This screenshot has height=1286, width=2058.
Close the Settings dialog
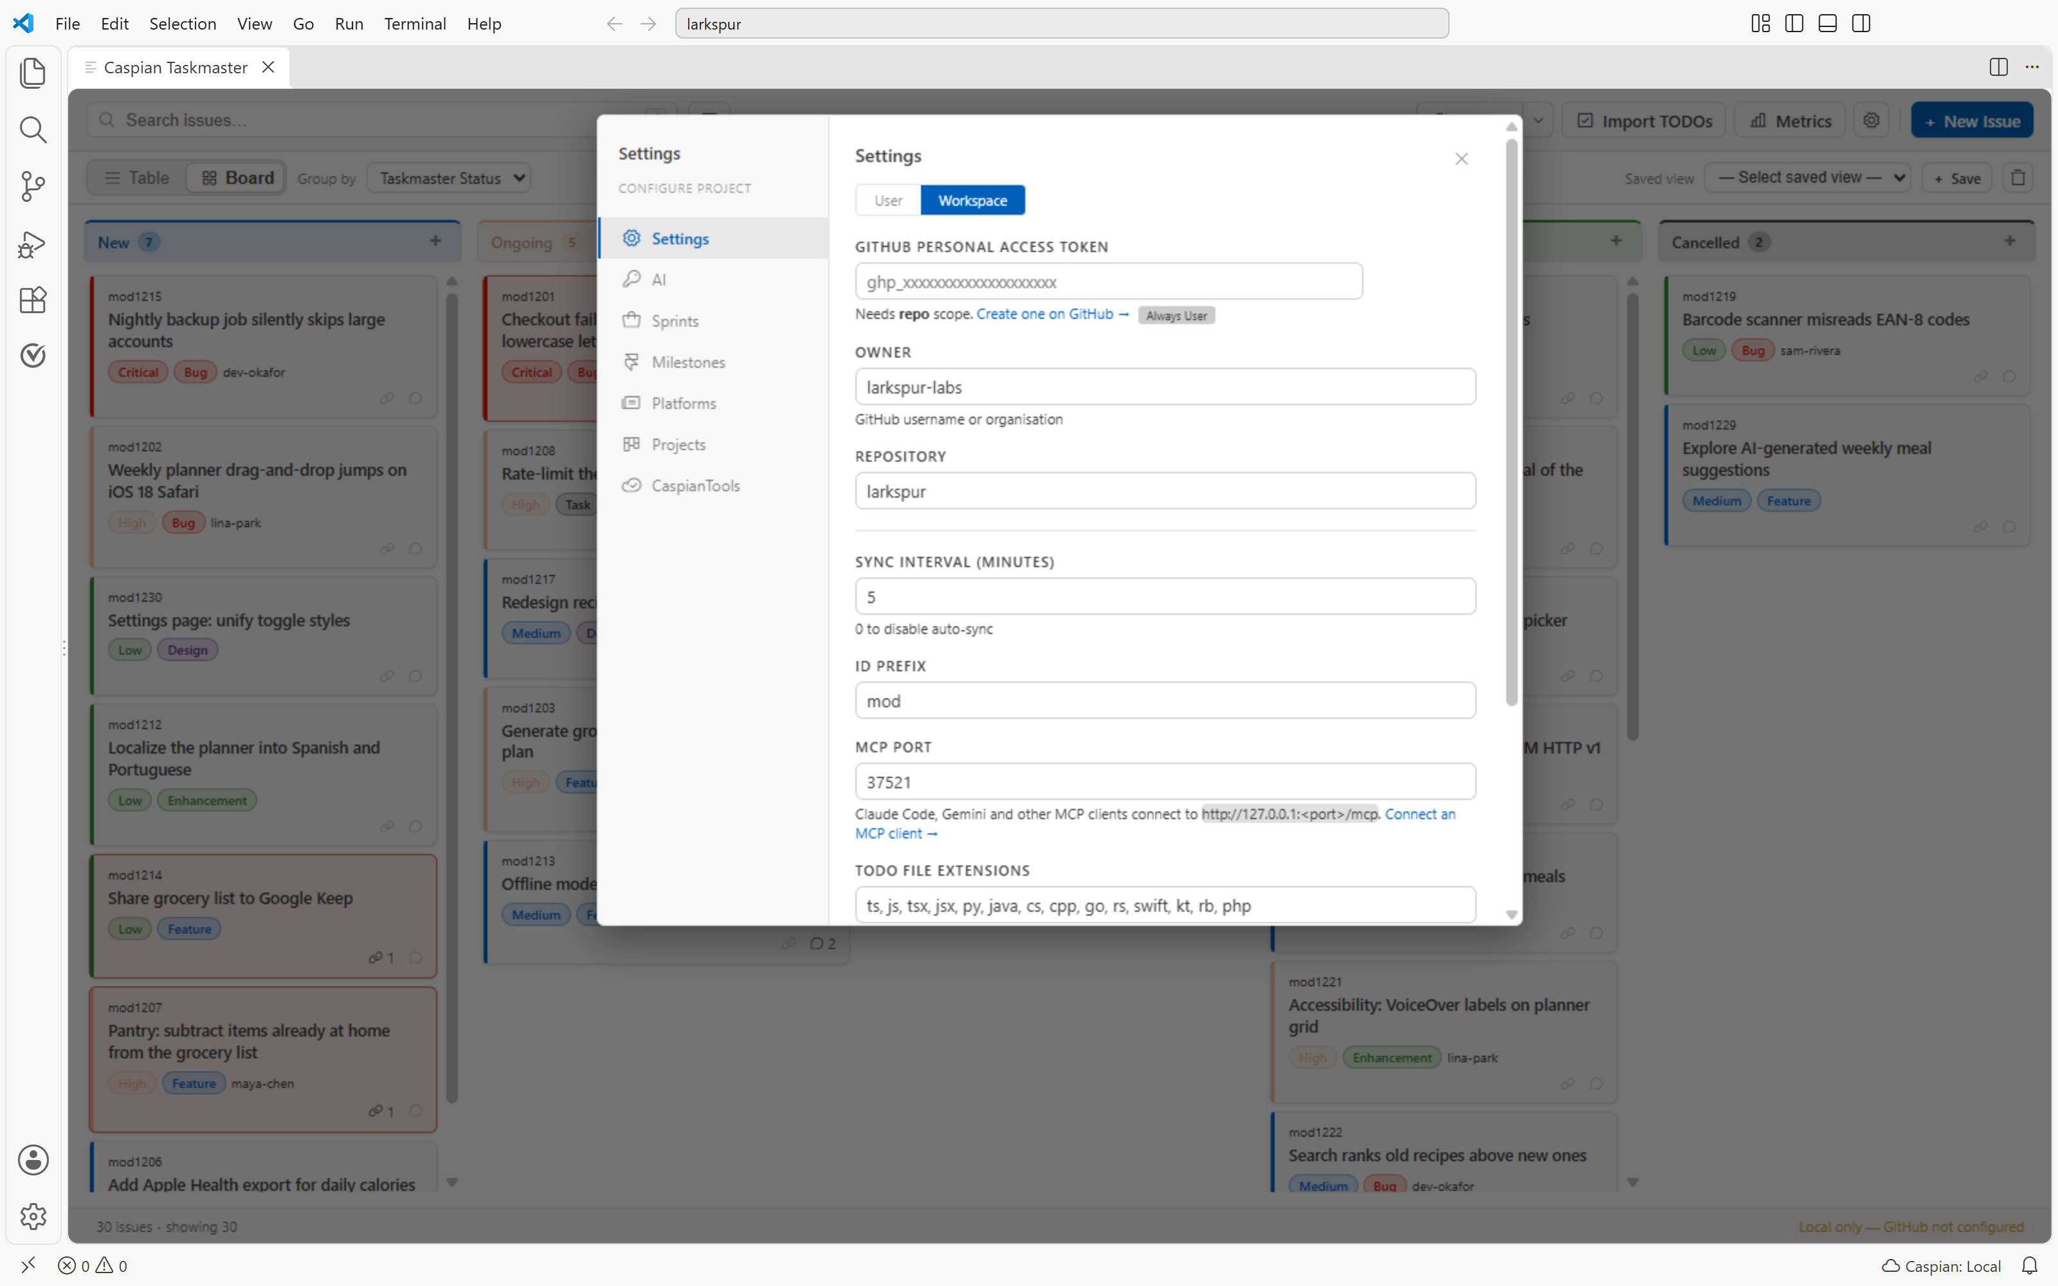(1461, 159)
